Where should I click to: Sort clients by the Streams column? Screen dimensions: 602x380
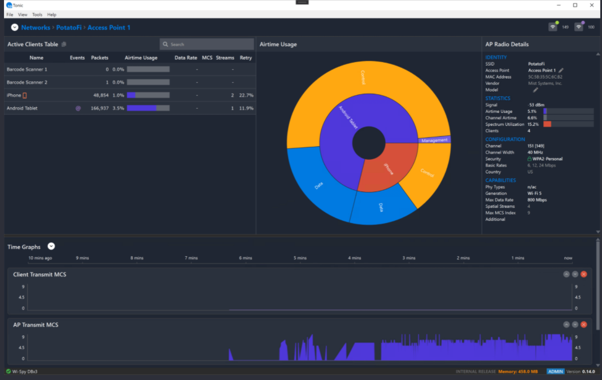(225, 58)
